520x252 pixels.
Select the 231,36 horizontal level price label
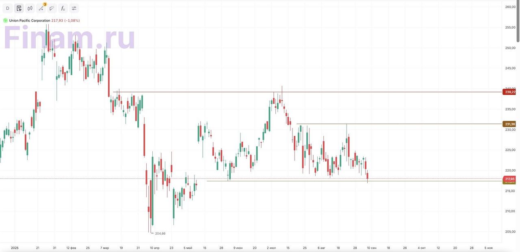click(x=510, y=124)
